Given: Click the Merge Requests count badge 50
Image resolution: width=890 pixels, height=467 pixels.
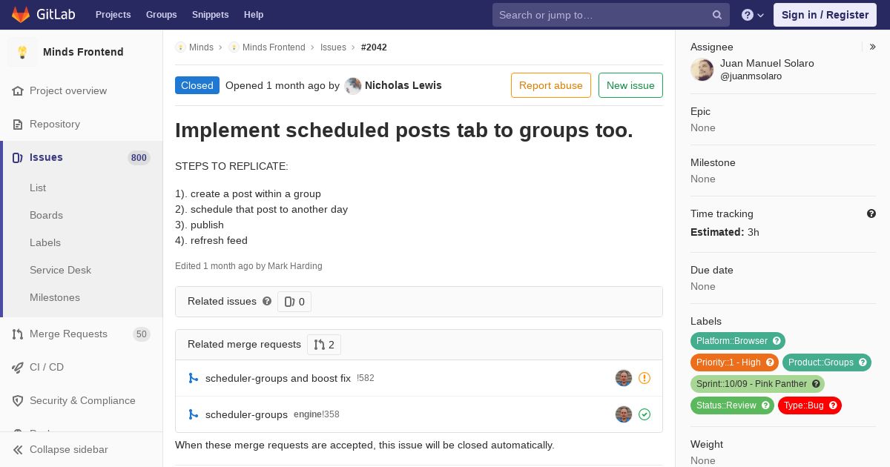Looking at the screenshot, I should point(142,334).
